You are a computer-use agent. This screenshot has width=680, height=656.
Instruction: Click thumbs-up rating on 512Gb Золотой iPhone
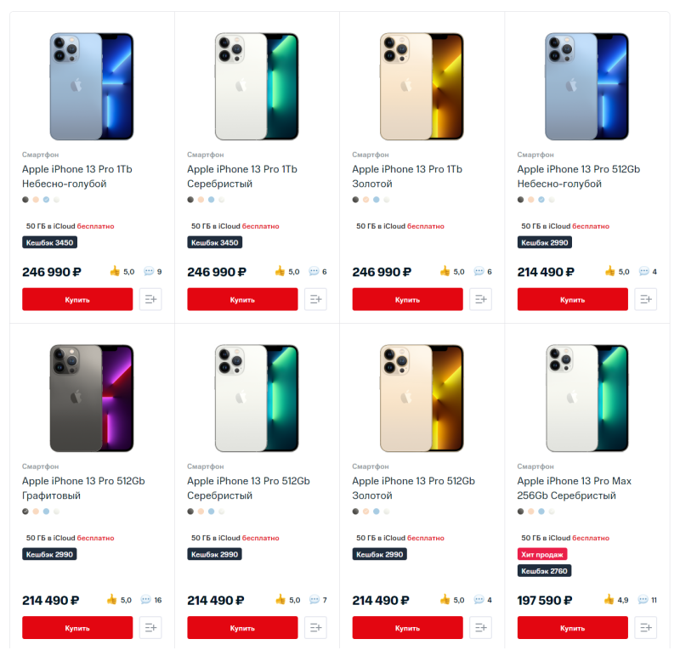tap(445, 600)
